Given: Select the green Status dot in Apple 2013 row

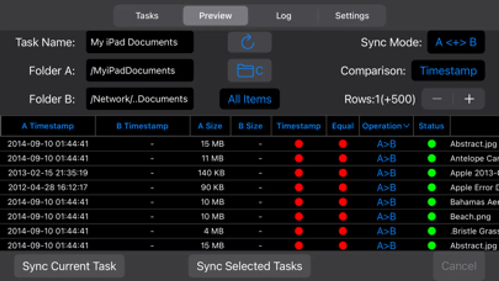Looking at the screenshot, I should pos(432,173).
